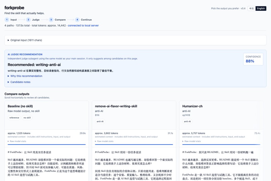Click 'Scroll horizontally to review all candidates.' hint
This screenshot has height=181, width=271.
pos(27,98)
